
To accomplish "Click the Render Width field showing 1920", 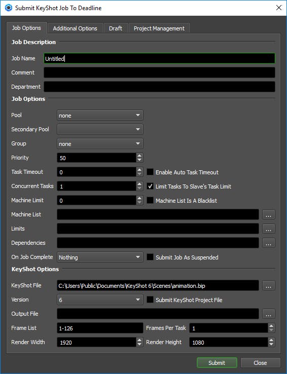I will pyautogui.click(x=97, y=342).
